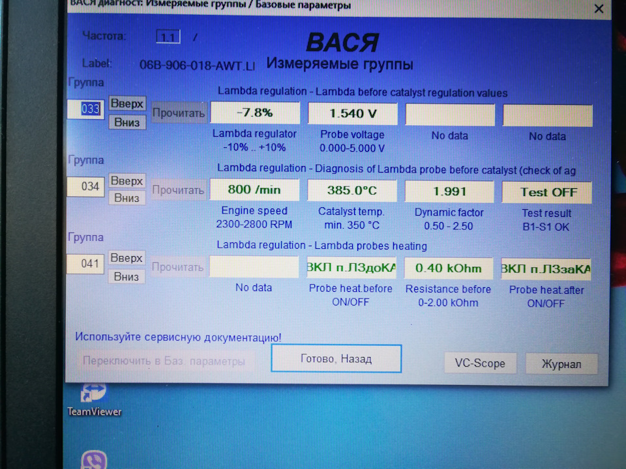This screenshot has height=469, width=626.
Task: Click the Вверх button for group 033
Action: pos(127,104)
